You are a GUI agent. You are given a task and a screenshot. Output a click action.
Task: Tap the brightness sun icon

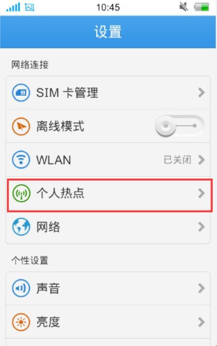click(x=21, y=322)
